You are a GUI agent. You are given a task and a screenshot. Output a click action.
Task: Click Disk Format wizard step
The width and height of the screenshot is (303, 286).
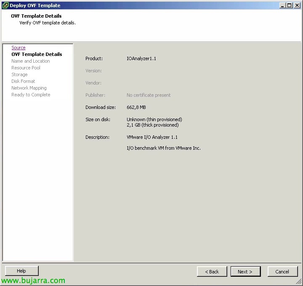tap(23, 81)
